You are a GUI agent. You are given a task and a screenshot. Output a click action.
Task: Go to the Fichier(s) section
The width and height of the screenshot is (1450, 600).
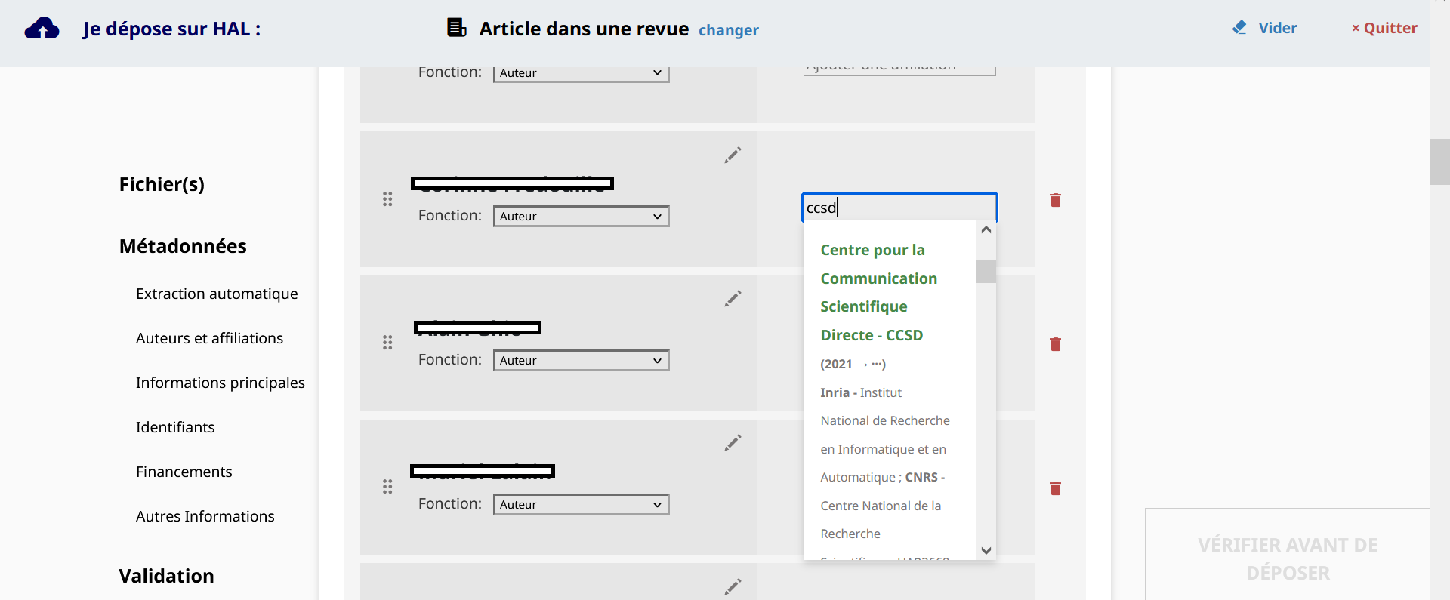162,185
